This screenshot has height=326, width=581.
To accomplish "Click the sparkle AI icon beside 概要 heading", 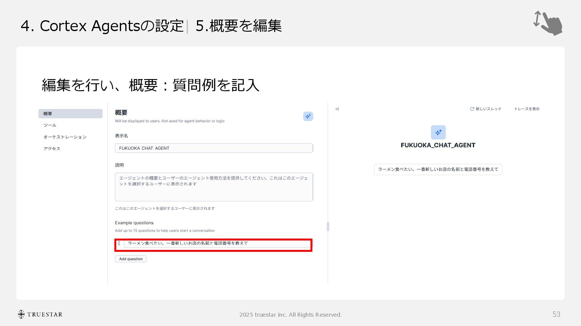I will coord(308,117).
